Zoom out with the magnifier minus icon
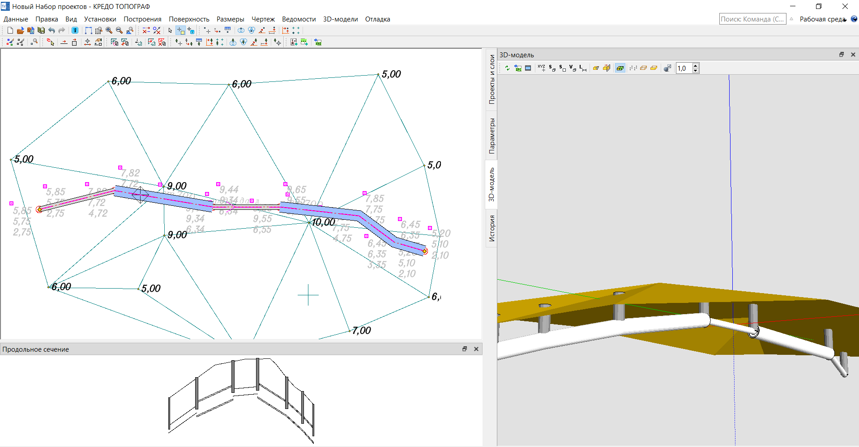 tap(119, 30)
